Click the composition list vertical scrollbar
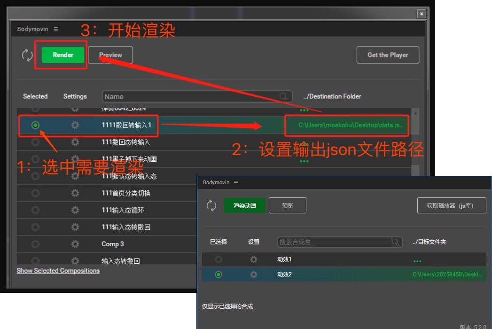The height and width of the screenshot is (329, 492). [415, 141]
